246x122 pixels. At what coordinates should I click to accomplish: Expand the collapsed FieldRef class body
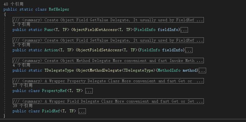82,111
